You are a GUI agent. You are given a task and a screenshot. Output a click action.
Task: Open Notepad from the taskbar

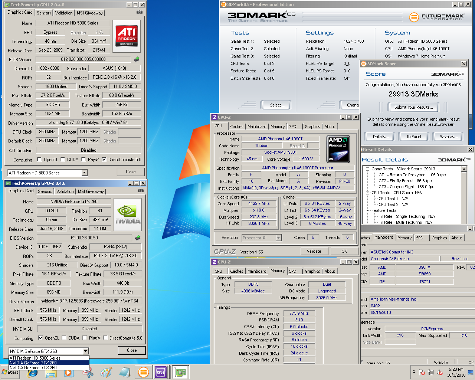(125, 373)
